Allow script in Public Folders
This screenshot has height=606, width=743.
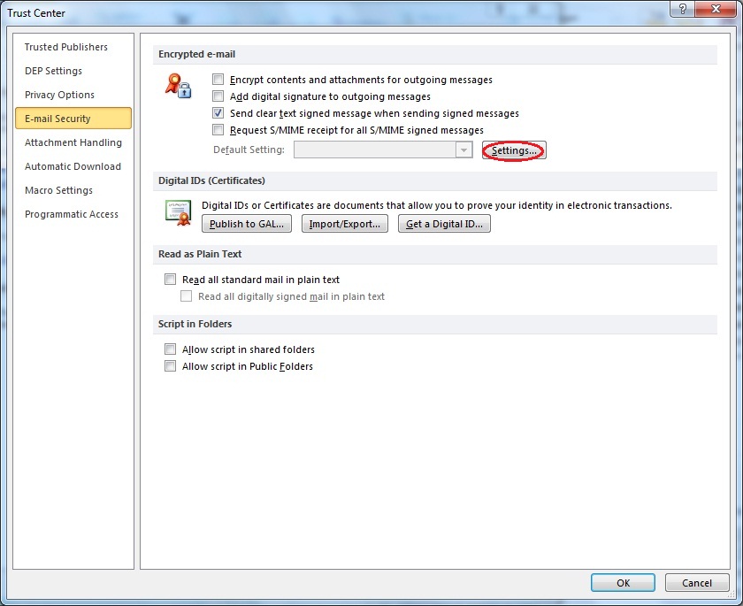click(x=170, y=365)
